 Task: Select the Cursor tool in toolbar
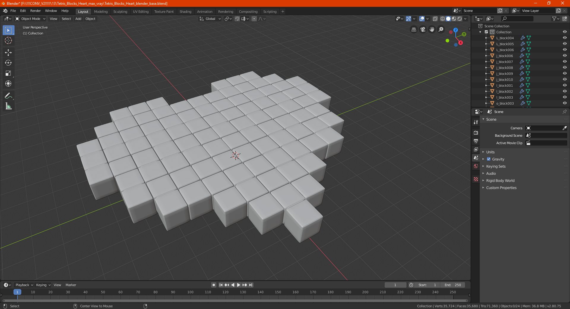tap(8, 40)
